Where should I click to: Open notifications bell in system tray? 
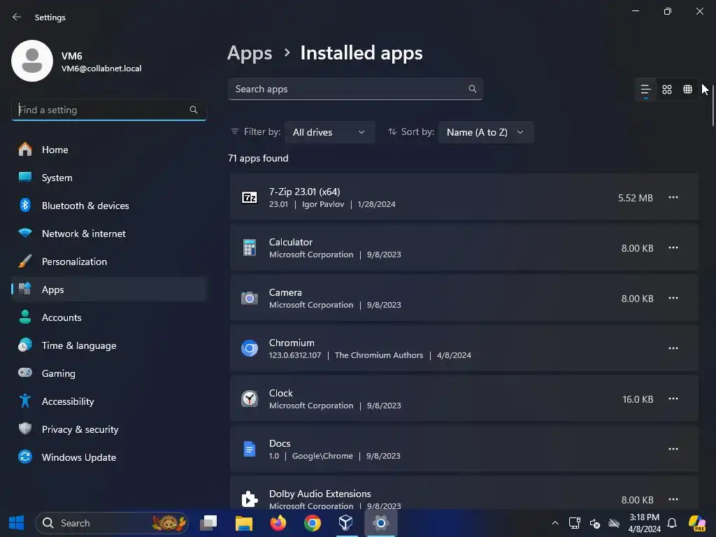(x=672, y=523)
